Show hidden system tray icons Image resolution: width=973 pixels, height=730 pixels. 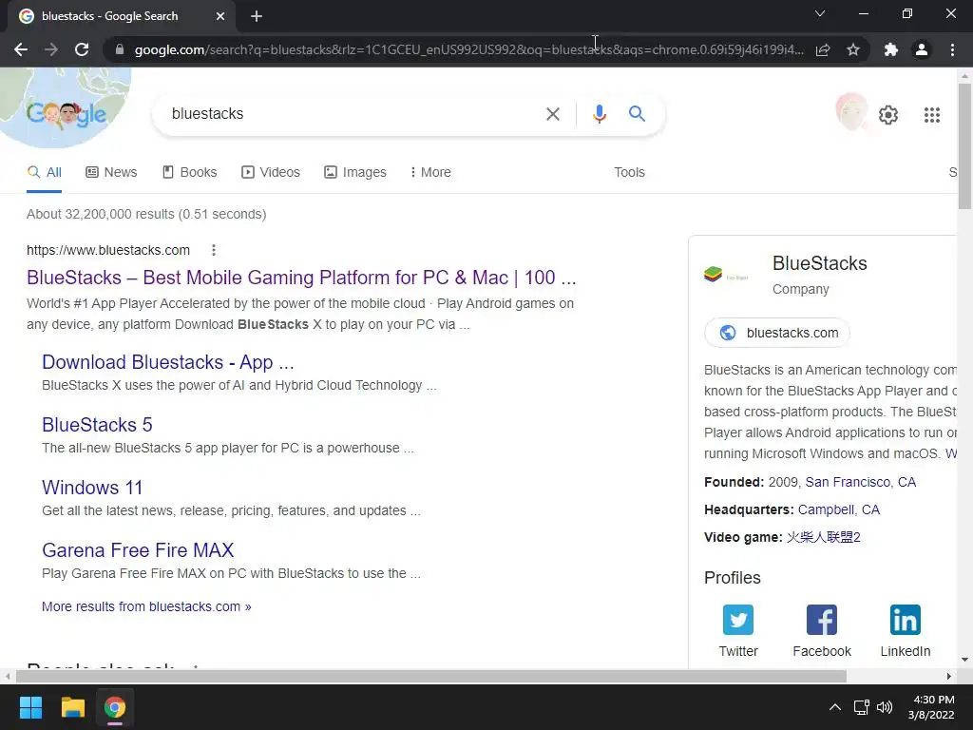[835, 707]
